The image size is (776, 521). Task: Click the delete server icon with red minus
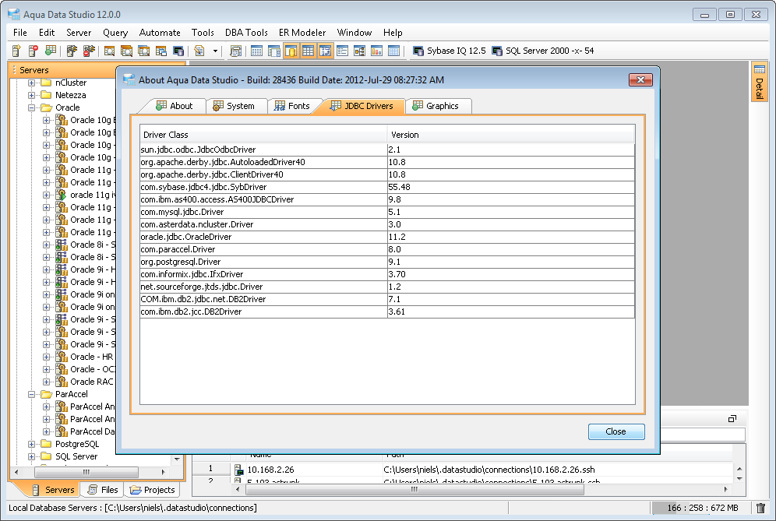[34, 51]
